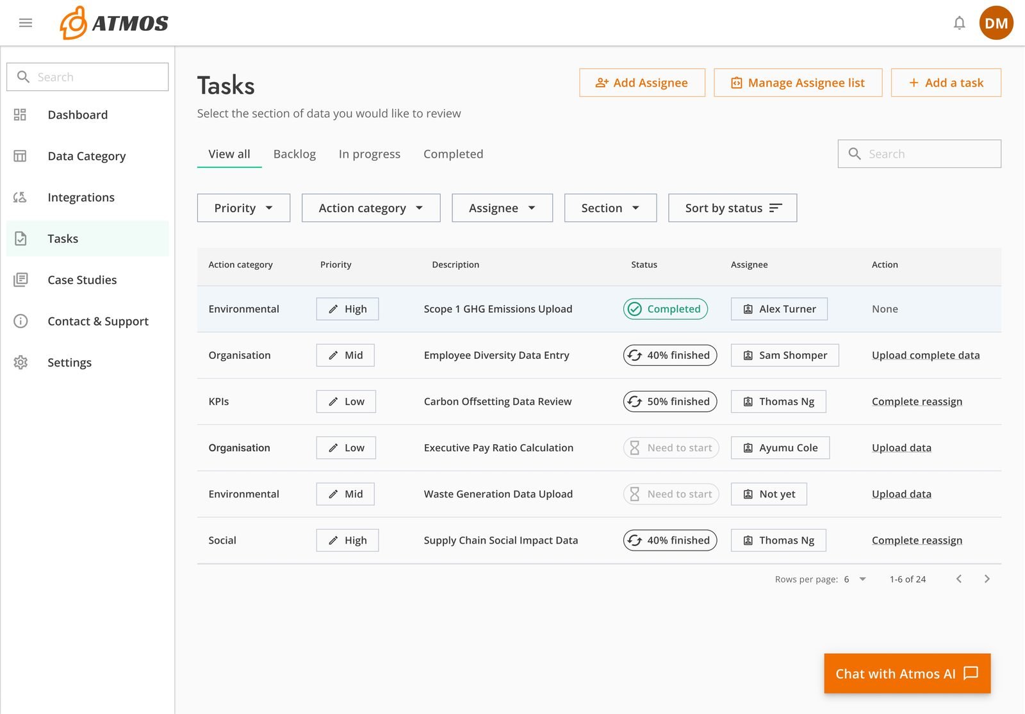
Task: Open Tasks in the sidebar
Action: click(88, 238)
